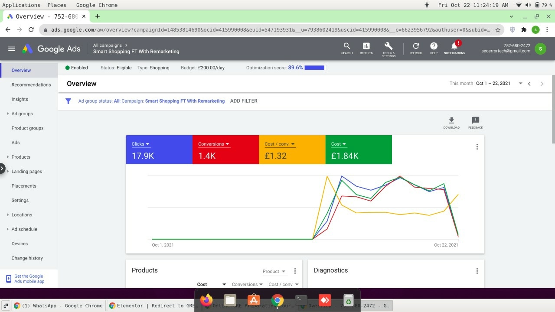
Task: Open the date range dropdown
Action: pos(499,84)
